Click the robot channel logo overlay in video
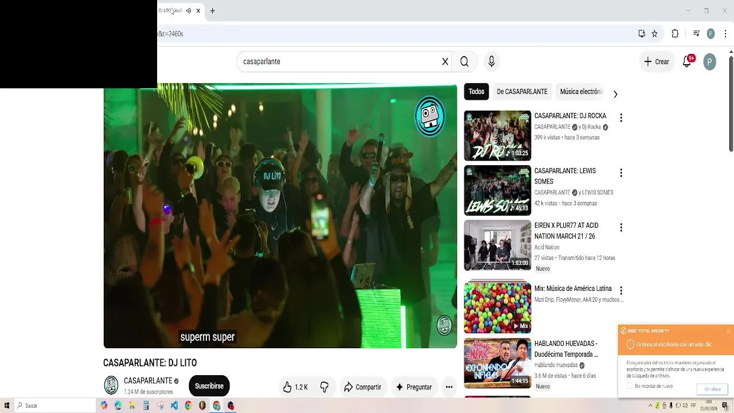 (x=430, y=116)
